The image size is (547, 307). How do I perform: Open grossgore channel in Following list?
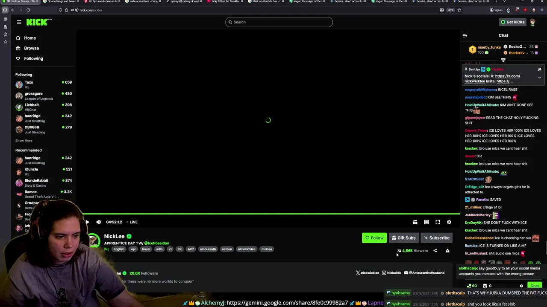(x=44, y=96)
